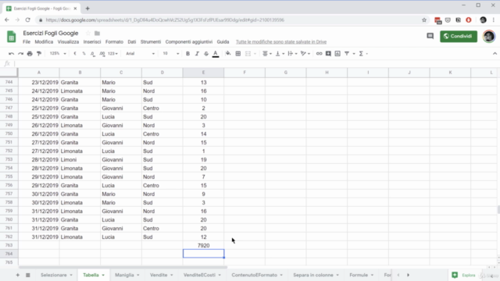Switch to the ContenutoEFormato sheet tab
This screenshot has width=500, height=281.
point(254,275)
